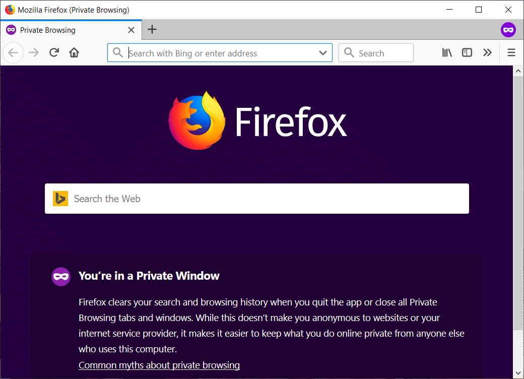Close the Private Browsing tab
The image size is (524, 379).
pos(131,30)
